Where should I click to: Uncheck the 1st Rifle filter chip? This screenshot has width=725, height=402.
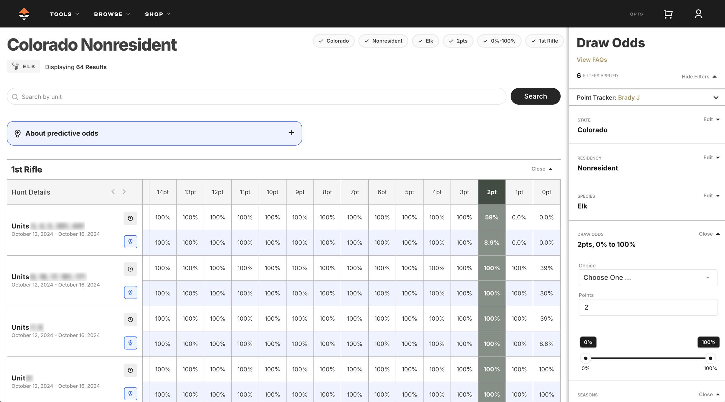tap(544, 41)
